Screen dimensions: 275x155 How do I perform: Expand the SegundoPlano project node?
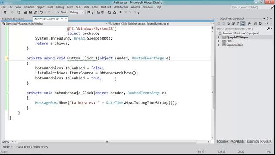[x=219, y=45]
